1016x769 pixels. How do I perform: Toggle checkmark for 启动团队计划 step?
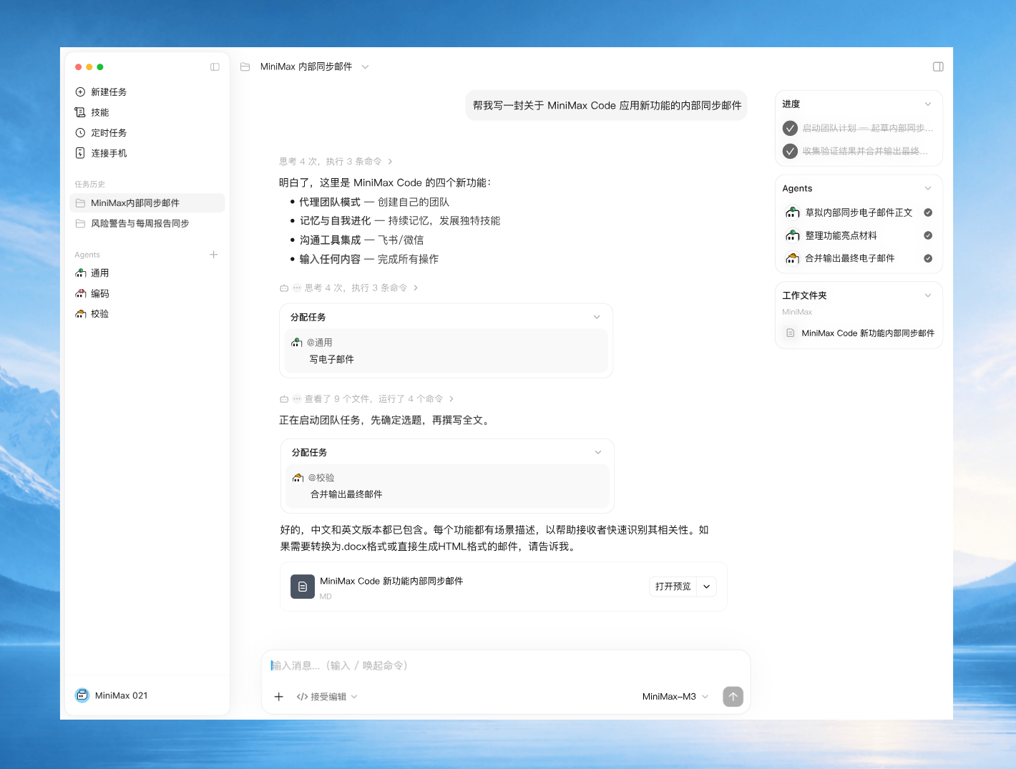coord(790,128)
